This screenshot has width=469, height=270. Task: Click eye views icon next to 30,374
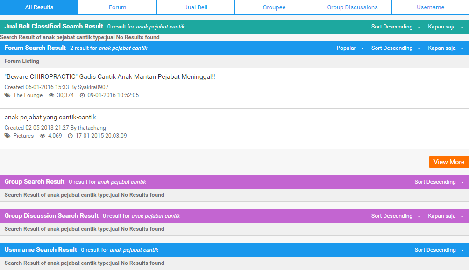pyautogui.click(x=51, y=95)
